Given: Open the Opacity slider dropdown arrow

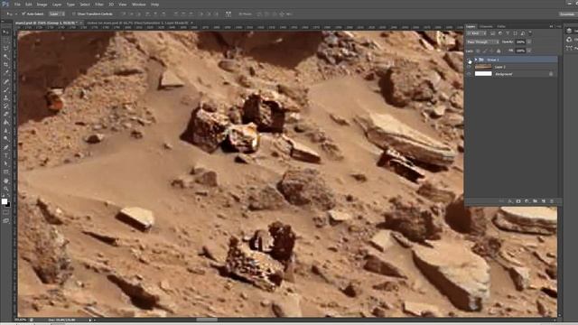Looking at the screenshot, I should click(529, 42).
